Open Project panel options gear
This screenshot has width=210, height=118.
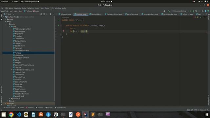tap(51, 14)
